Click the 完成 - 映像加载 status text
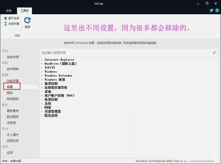The image size is (221, 164). [x=11, y=161]
